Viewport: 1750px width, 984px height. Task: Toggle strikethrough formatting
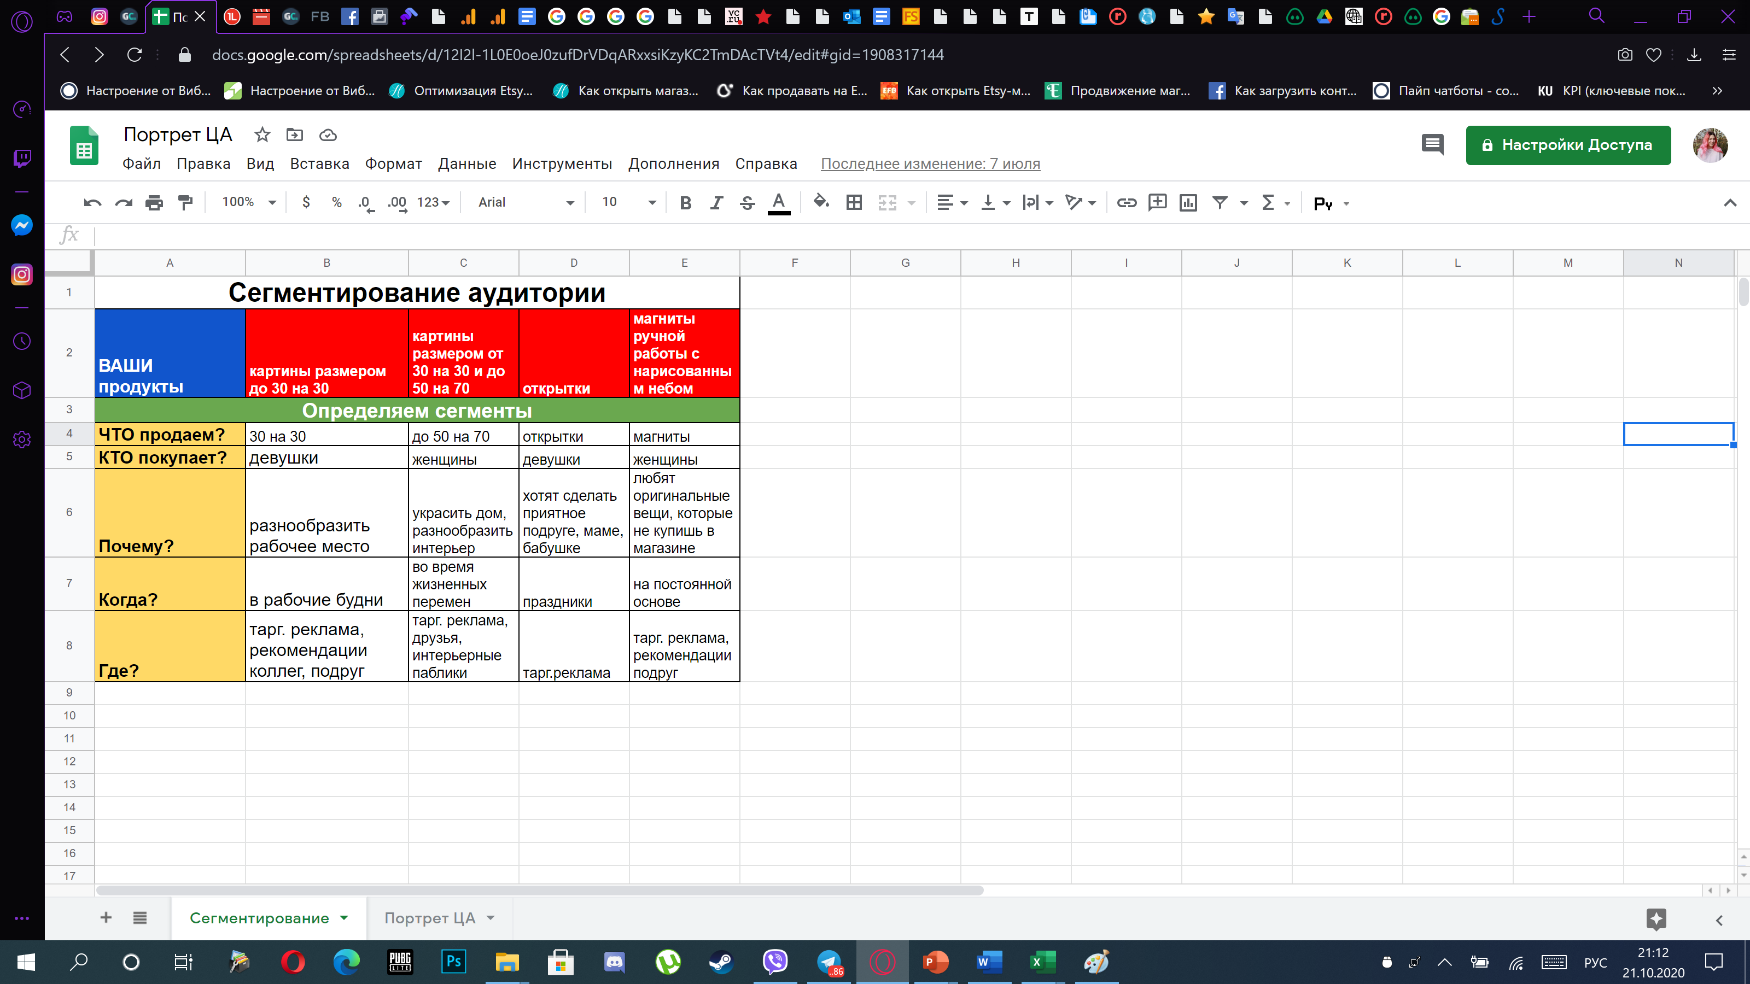coord(747,202)
